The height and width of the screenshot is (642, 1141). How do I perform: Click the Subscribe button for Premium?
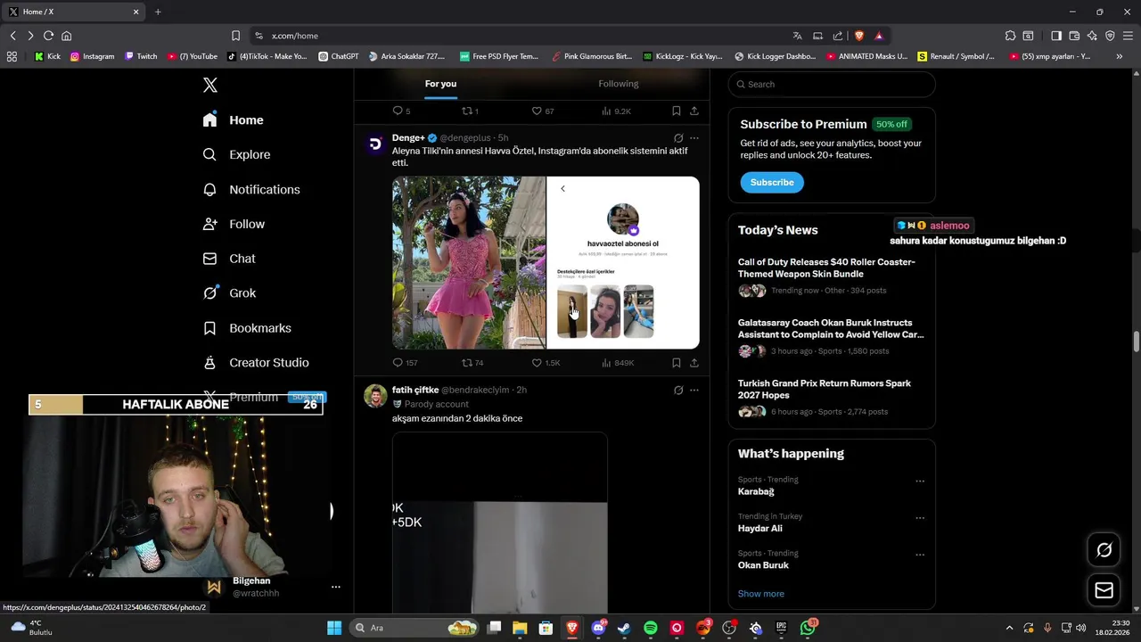click(x=772, y=182)
